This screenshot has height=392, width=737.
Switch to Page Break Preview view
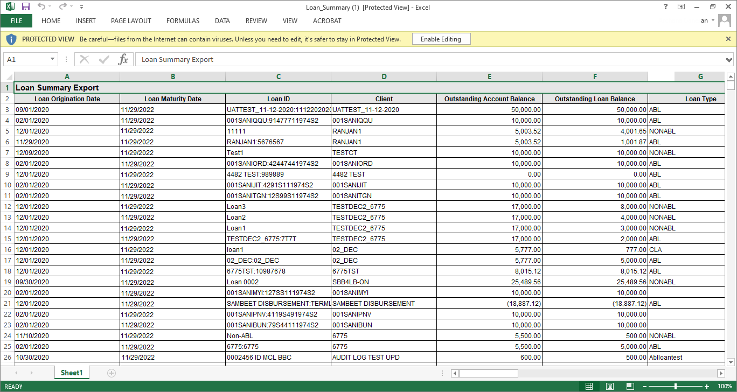pyautogui.click(x=630, y=386)
